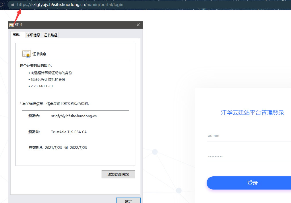Click the 2.23.140.1.2.1 policy OID line
The image size is (291, 203).
(42, 86)
